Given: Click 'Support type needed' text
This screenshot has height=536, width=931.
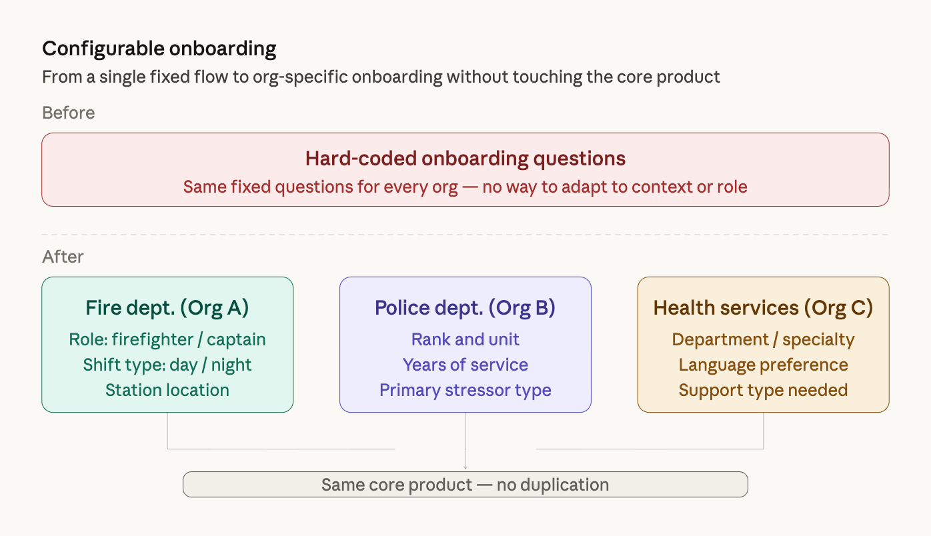Looking at the screenshot, I should point(763,390).
